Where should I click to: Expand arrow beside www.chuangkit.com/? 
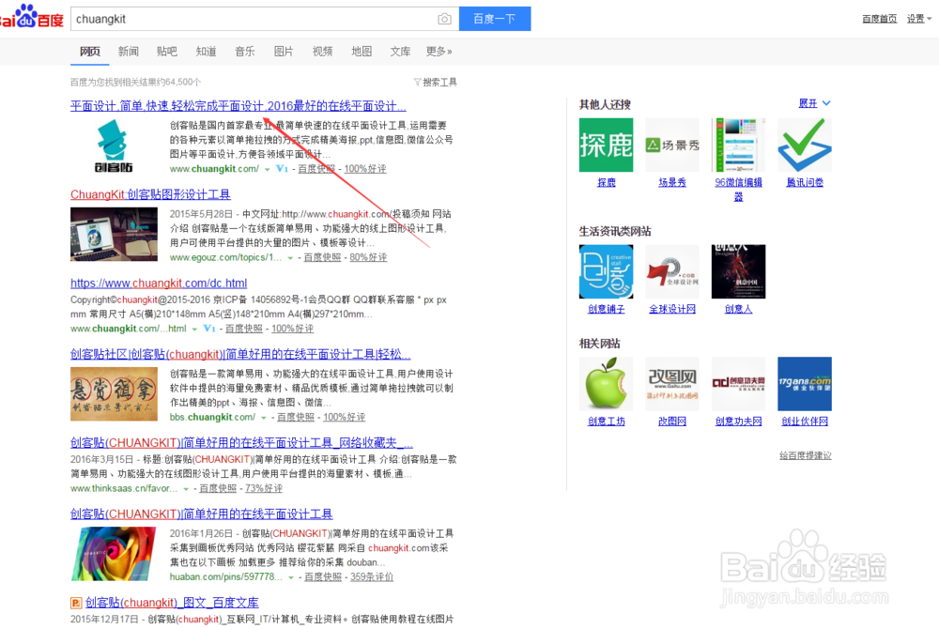click(x=267, y=169)
